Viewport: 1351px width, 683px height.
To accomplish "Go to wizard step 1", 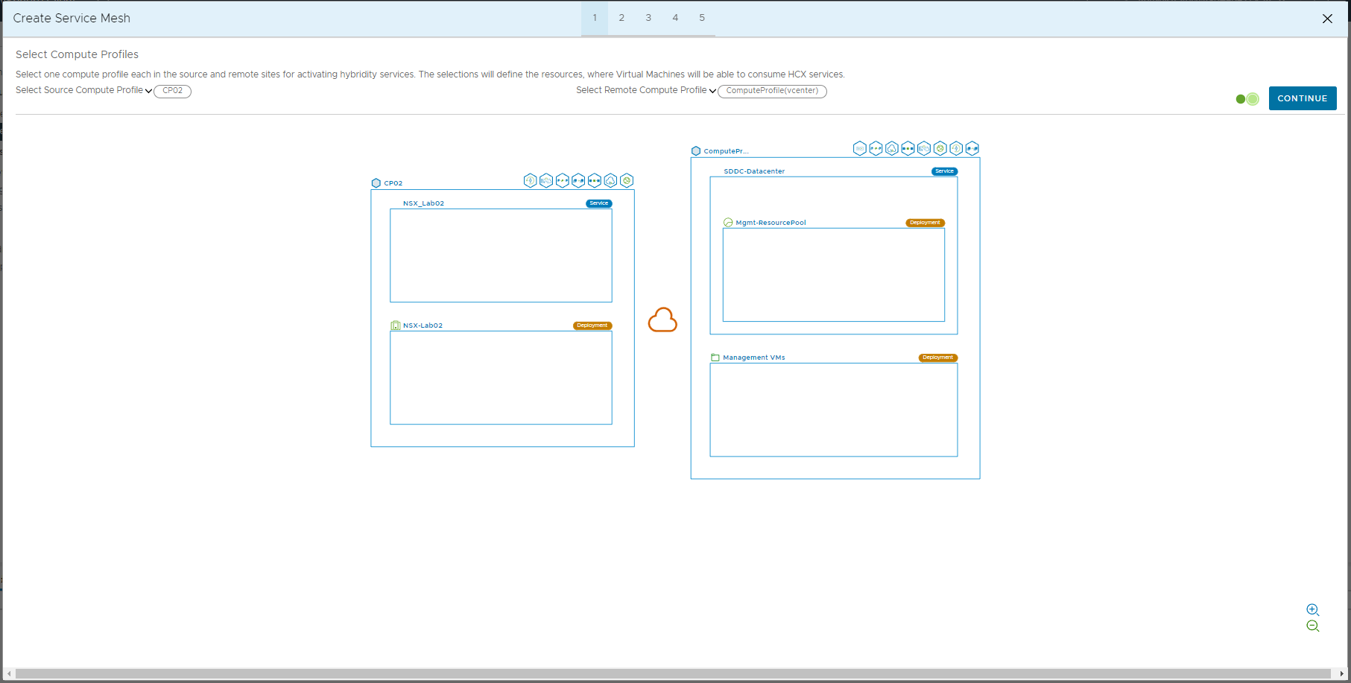I will tap(595, 18).
